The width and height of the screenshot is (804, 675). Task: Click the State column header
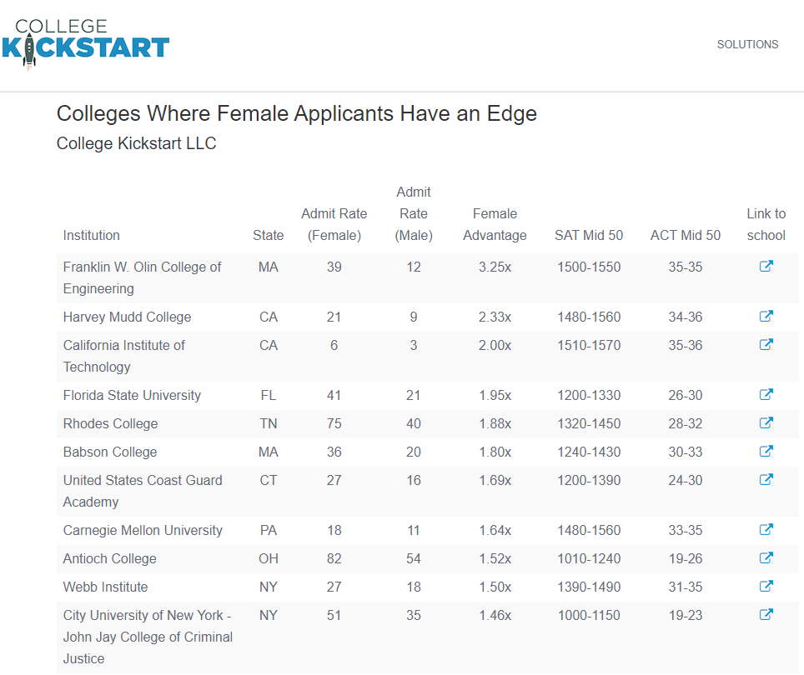pos(269,235)
